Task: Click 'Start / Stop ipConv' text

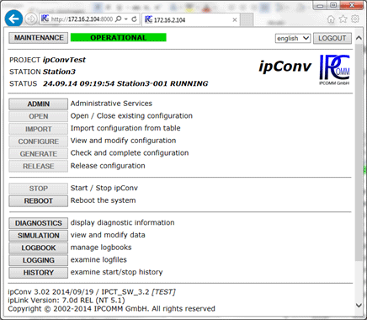Action: 104,188
